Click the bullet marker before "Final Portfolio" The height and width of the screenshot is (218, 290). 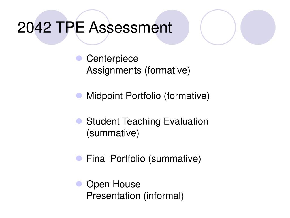pos(79,158)
